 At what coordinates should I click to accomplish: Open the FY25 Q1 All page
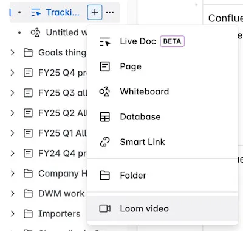pyautogui.click(x=63, y=133)
